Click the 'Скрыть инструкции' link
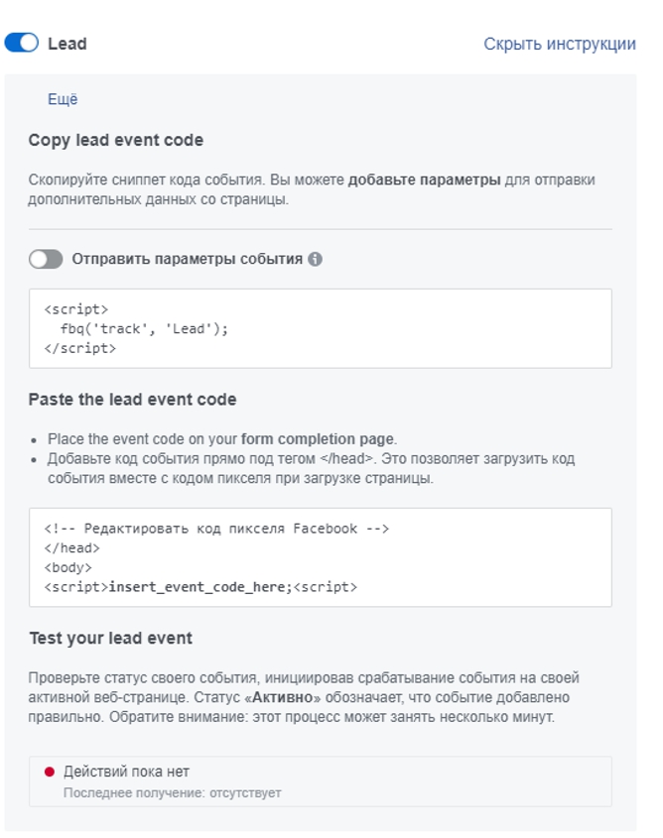The height and width of the screenshot is (838, 663). point(560,44)
